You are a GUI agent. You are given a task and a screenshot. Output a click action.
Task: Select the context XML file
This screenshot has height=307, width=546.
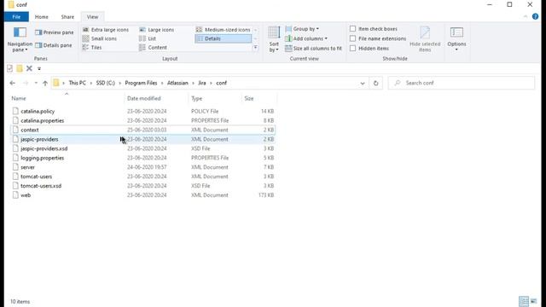[x=142, y=130]
